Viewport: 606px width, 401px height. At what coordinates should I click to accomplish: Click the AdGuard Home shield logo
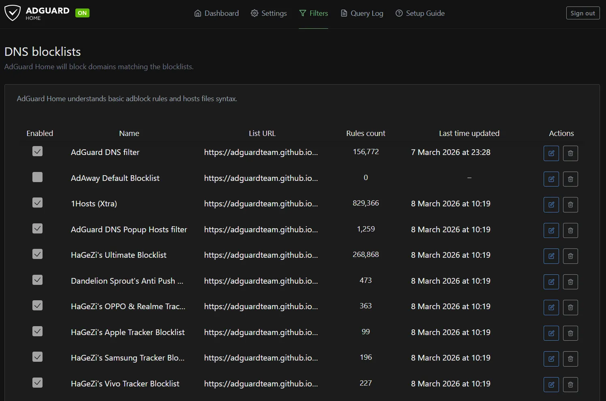(13, 13)
